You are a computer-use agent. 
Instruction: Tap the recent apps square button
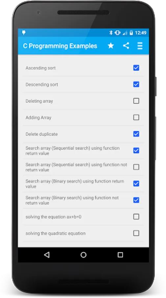pyautogui.click(x=120, y=255)
